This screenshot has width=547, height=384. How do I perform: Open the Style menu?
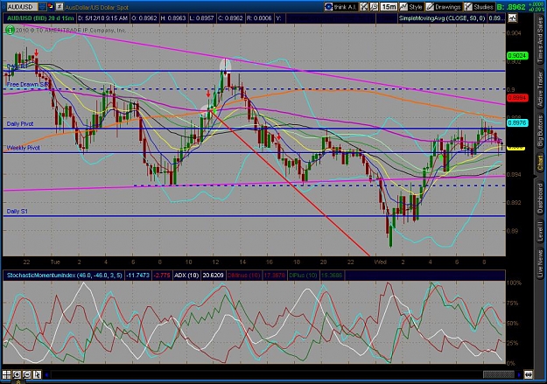click(411, 7)
